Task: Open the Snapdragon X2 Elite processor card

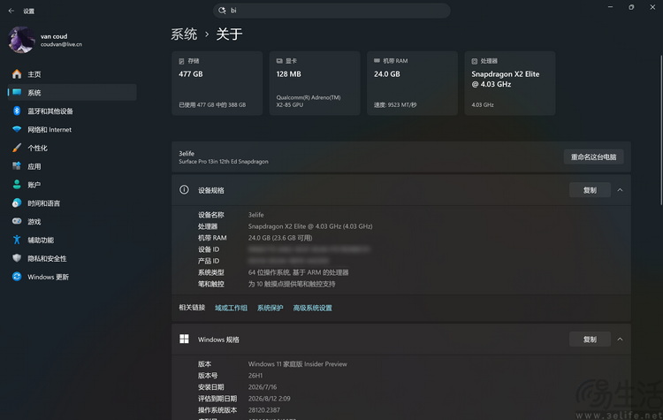Action: pos(510,83)
